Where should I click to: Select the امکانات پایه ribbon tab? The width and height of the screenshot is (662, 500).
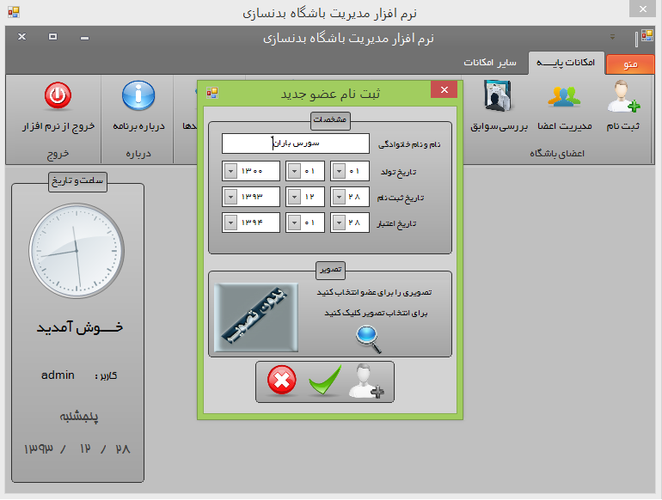pyautogui.click(x=566, y=64)
